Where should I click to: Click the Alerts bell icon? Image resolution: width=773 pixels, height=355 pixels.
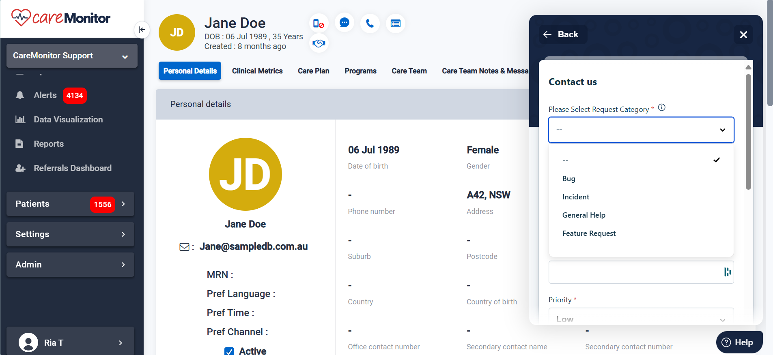20,95
